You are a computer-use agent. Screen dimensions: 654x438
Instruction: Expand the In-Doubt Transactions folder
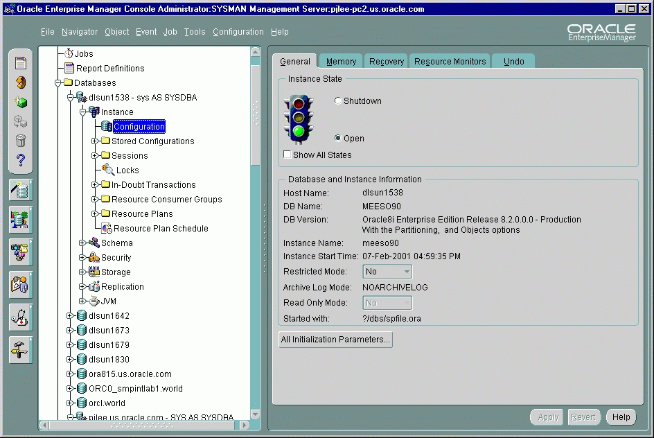pos(95,184)
